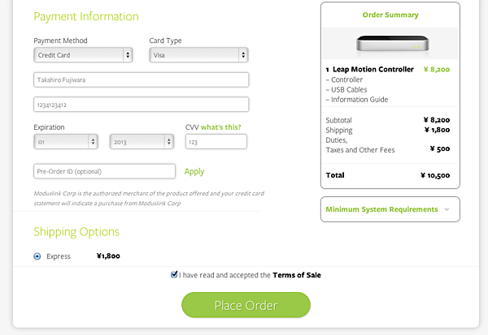Open the Card Type dropdown

click(x=198, y=55)
